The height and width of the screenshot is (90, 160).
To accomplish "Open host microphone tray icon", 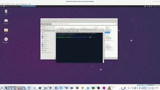I will [140, 88].
